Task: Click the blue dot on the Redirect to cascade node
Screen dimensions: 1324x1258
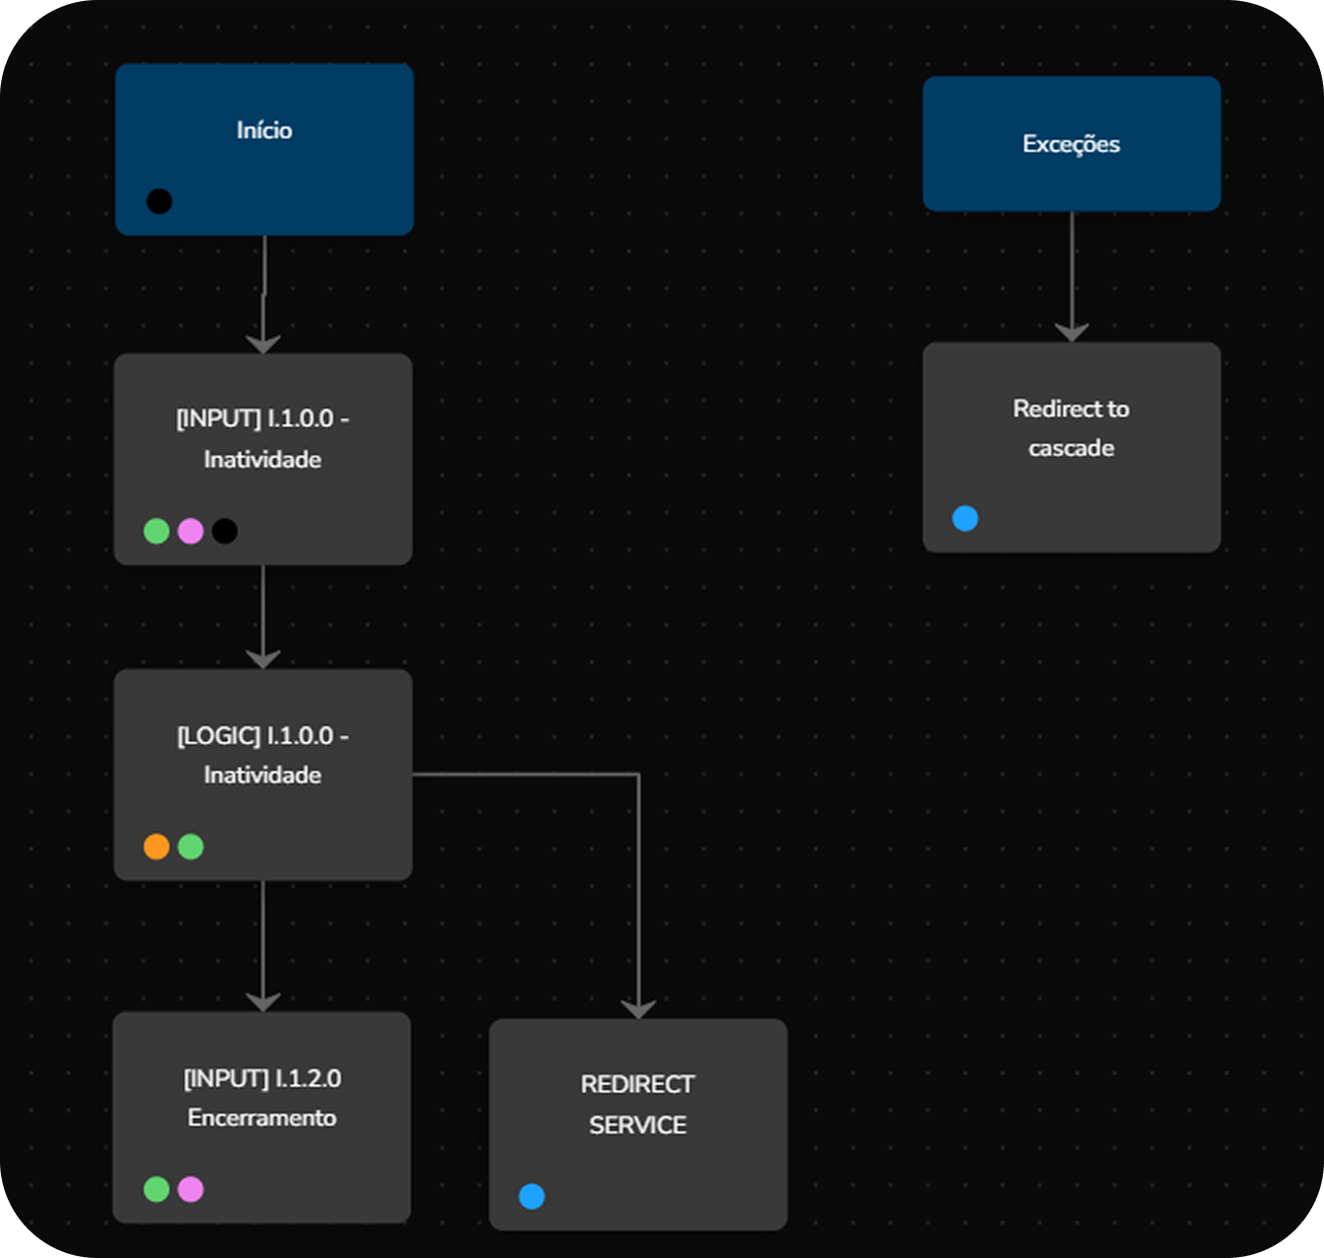Action: coord(965,518)
